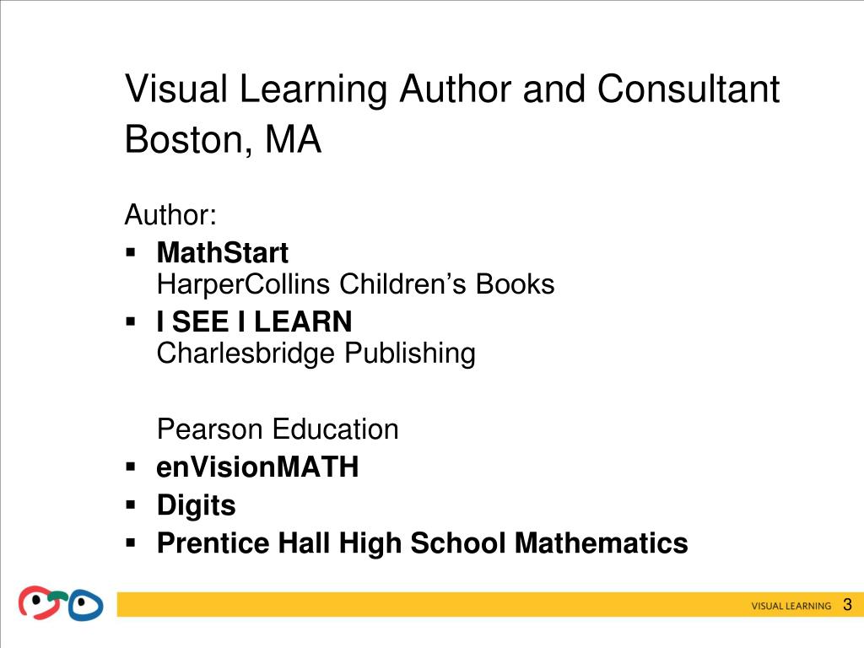The image size is (864, 648).
Task: Click the bold enVisionMATH text
Action: tap(257, 467)
